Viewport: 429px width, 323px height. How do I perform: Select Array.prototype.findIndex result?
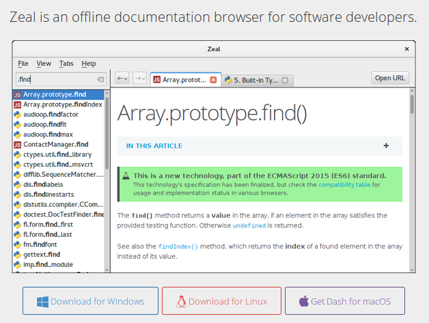59,104
